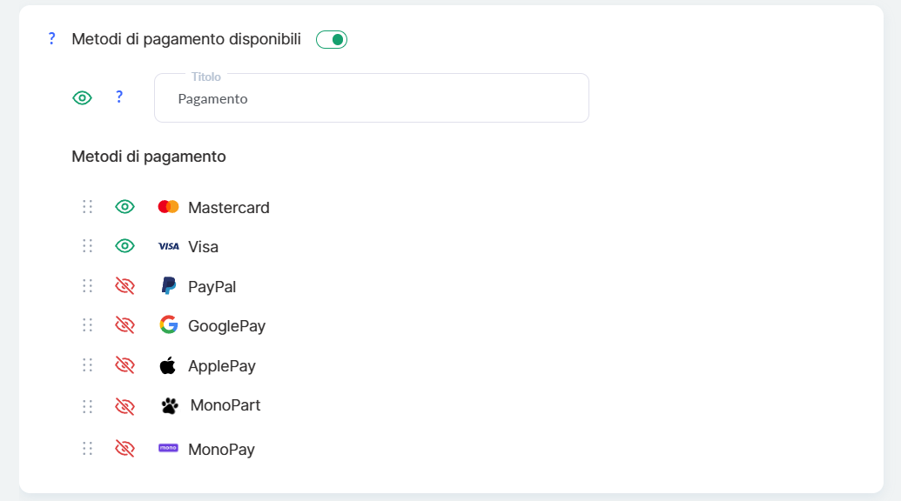The image size is (901, 501).
Task: Click help icon beside the Titolo field
Action: point(119,97)
